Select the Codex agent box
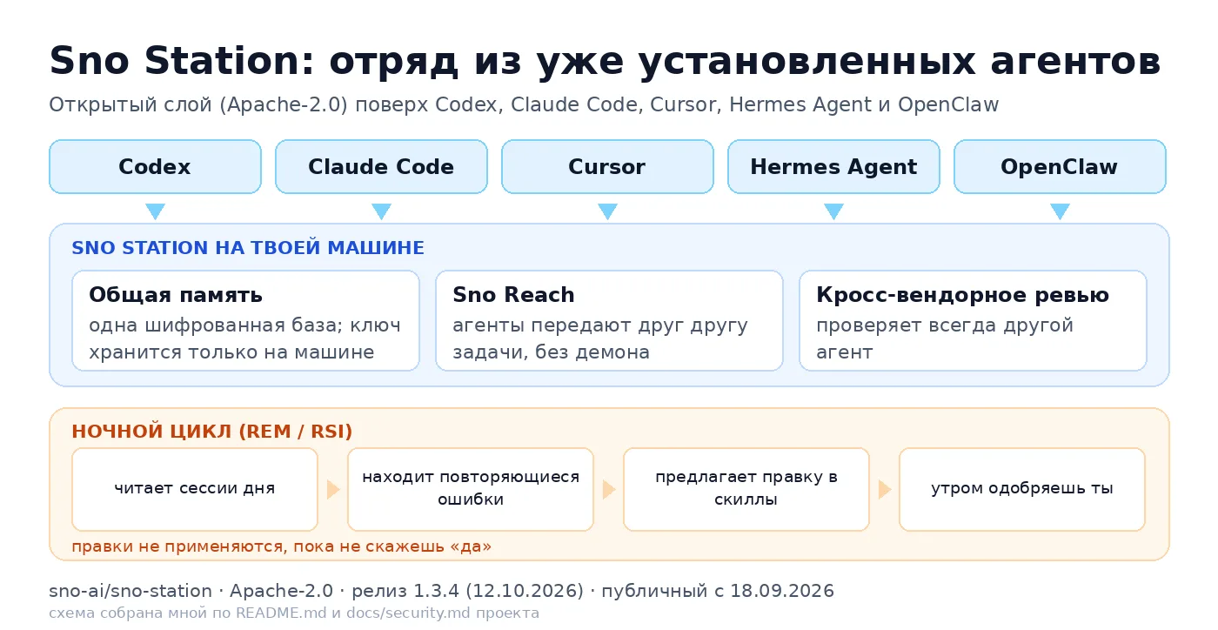Viewport: 1218px width, 630px height. (x=155, y=166)
